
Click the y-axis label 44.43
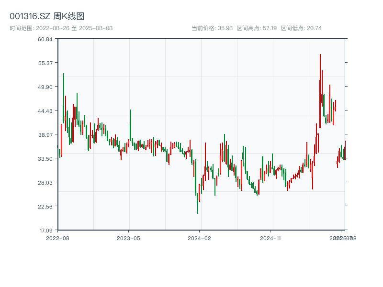coord(45,111)
